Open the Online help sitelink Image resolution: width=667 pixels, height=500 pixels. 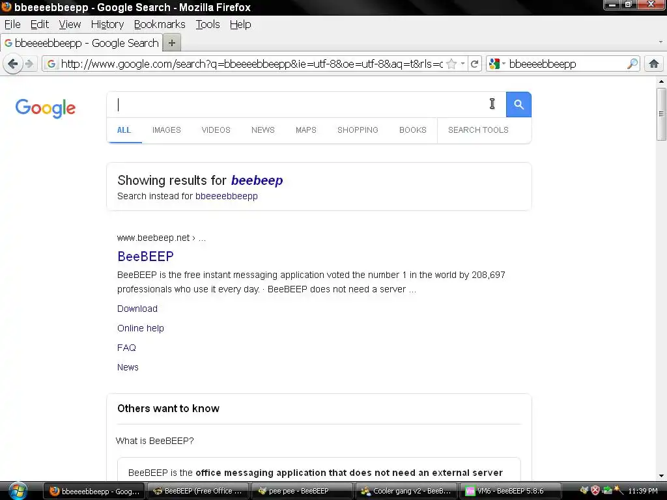tap(141, 328)
